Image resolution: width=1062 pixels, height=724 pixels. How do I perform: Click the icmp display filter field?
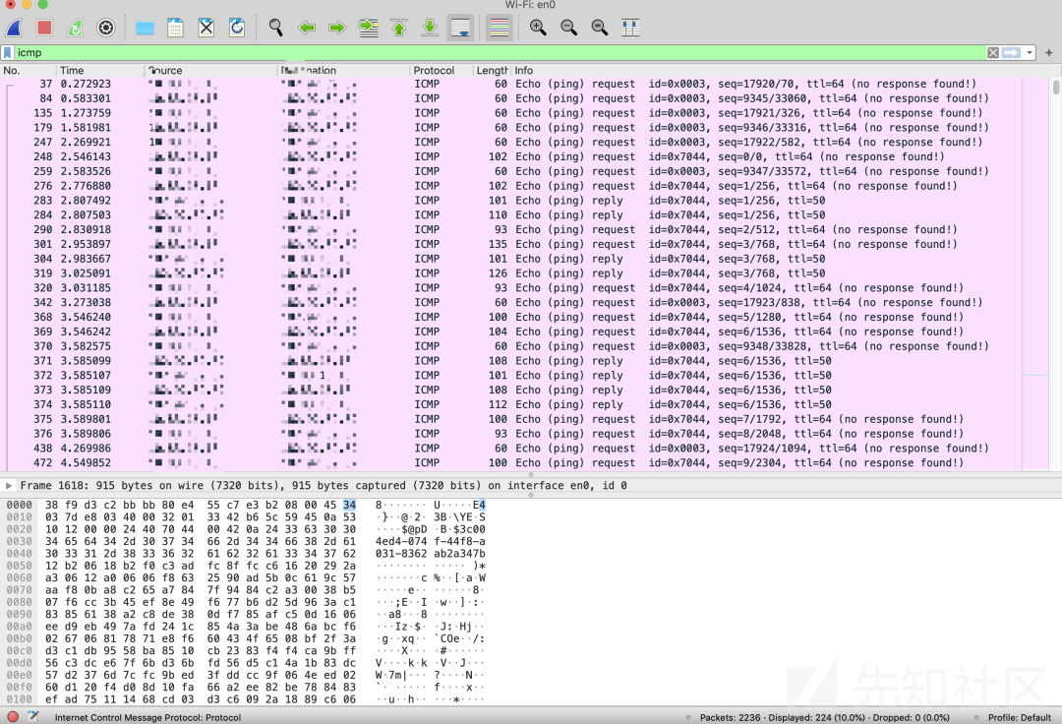[500, 52]
